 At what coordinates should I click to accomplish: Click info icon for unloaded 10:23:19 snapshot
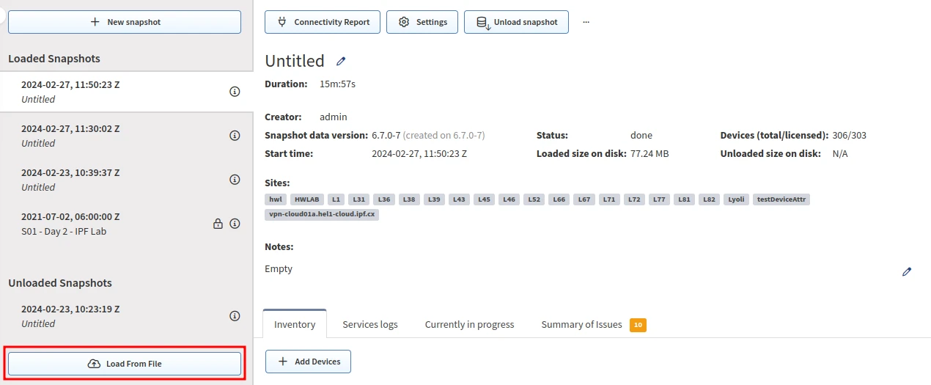click(235, 316)
